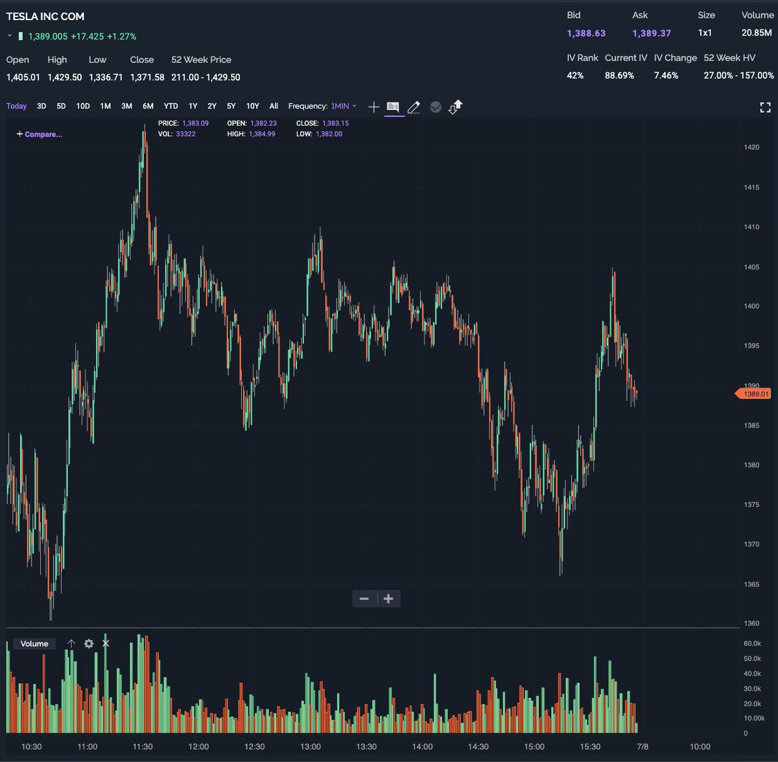
Task: Open the Volume indicator settings gear
Action: tap(89, 643)
